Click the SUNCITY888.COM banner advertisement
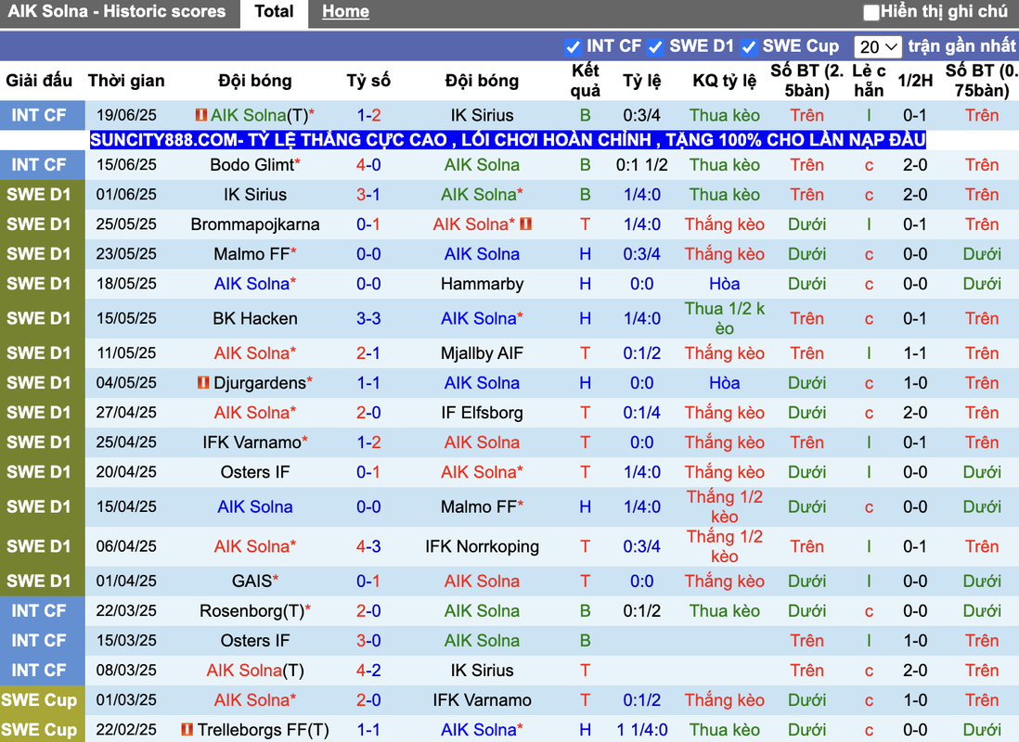The width and height of the screenshot is (1019, 742). [508, 140]
